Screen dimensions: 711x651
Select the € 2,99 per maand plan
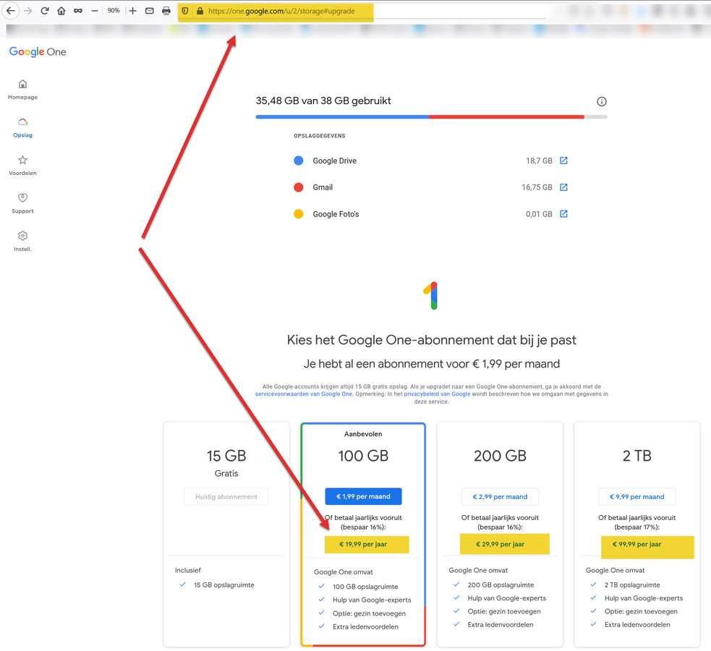(500, 497)
